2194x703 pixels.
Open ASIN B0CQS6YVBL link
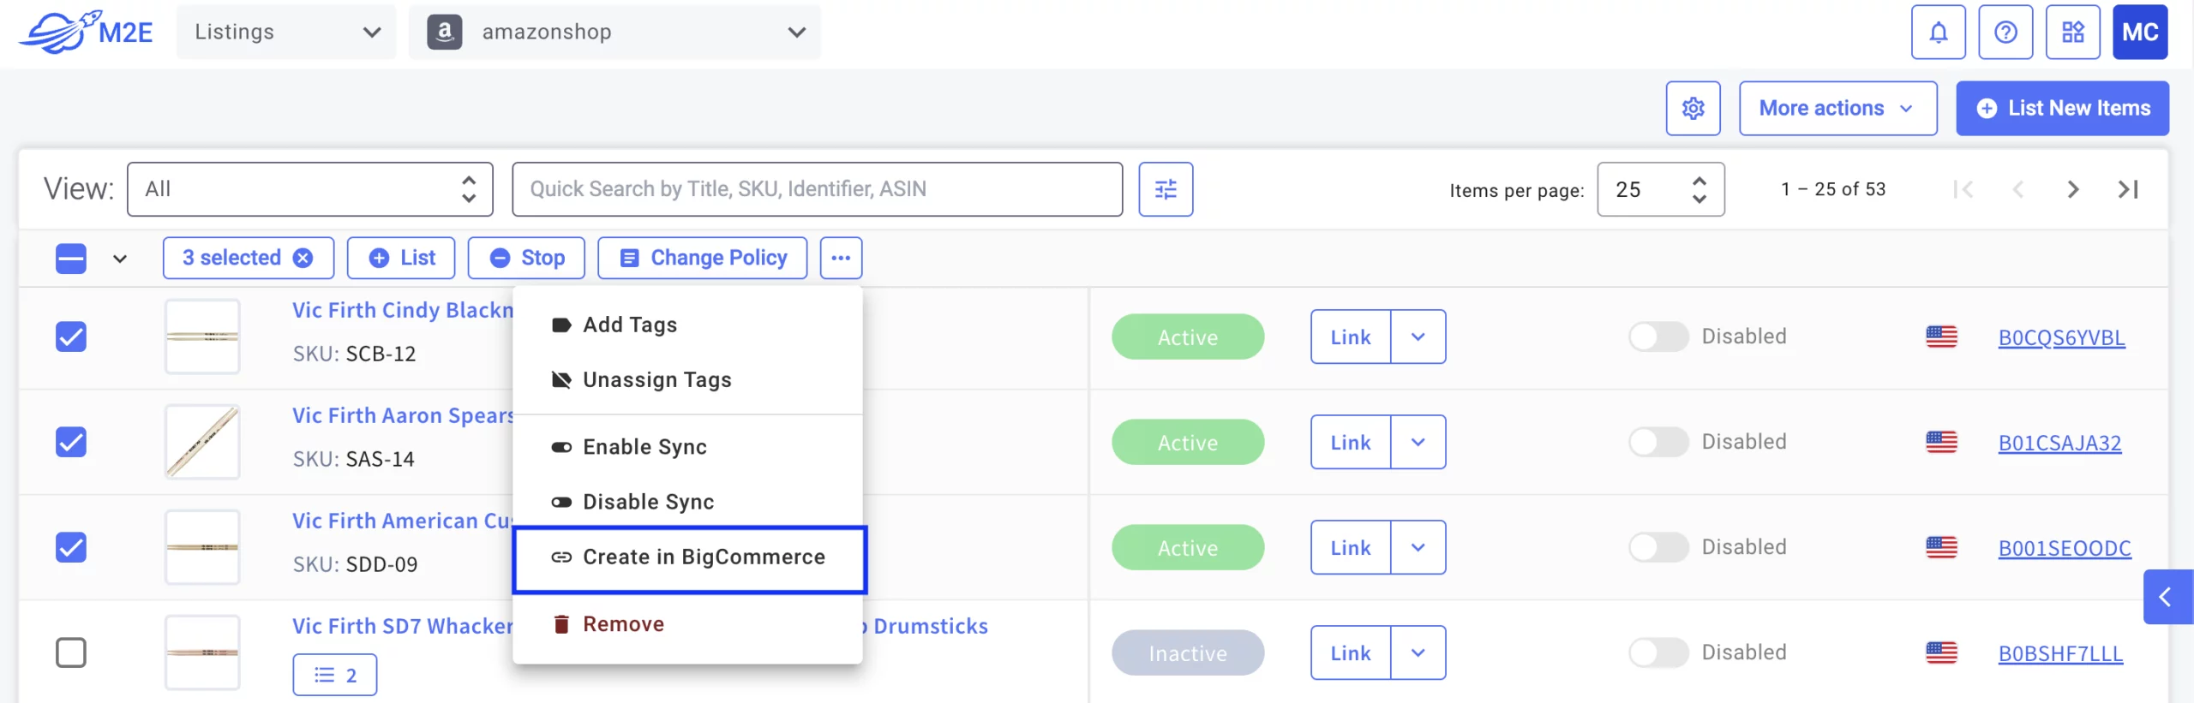pos(2061,337)
